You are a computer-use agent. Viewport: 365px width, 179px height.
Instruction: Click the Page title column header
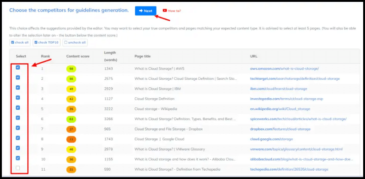point(143,56)
